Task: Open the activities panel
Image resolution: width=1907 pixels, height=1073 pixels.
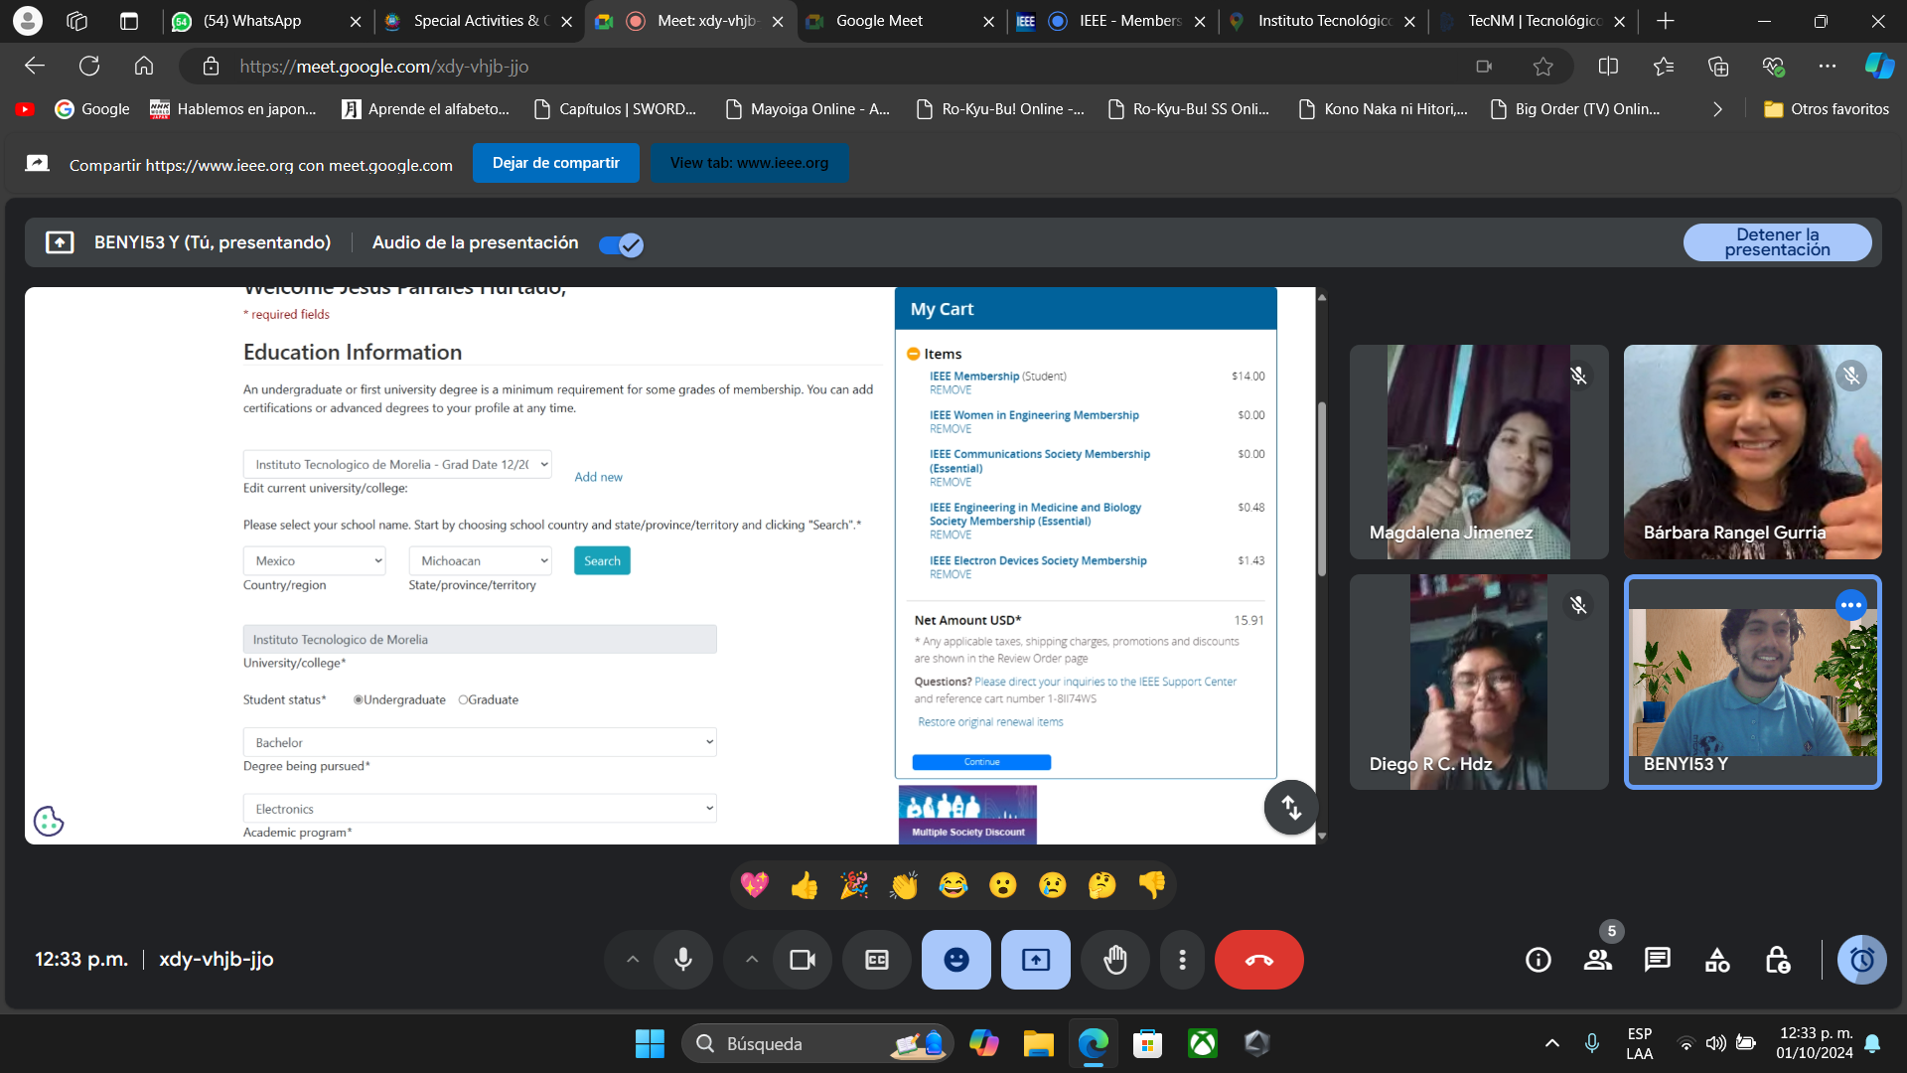Action: pos(1717,960)
